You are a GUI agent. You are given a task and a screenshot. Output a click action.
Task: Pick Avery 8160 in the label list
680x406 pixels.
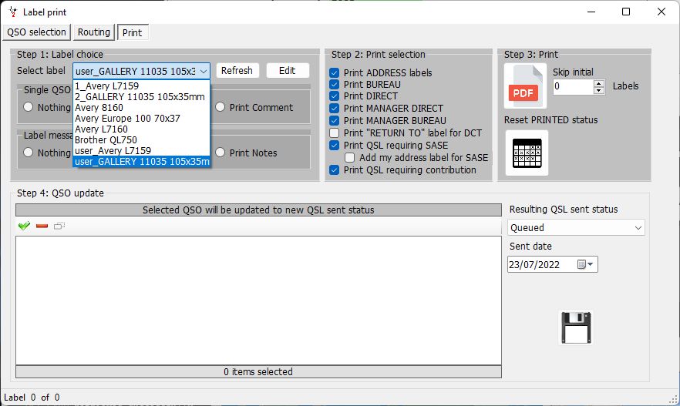(x=141, y=107)
